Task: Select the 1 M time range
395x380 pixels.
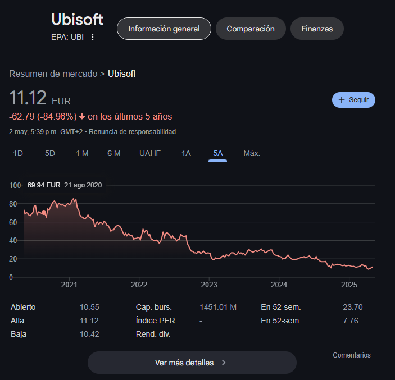Action: [82, 153]
